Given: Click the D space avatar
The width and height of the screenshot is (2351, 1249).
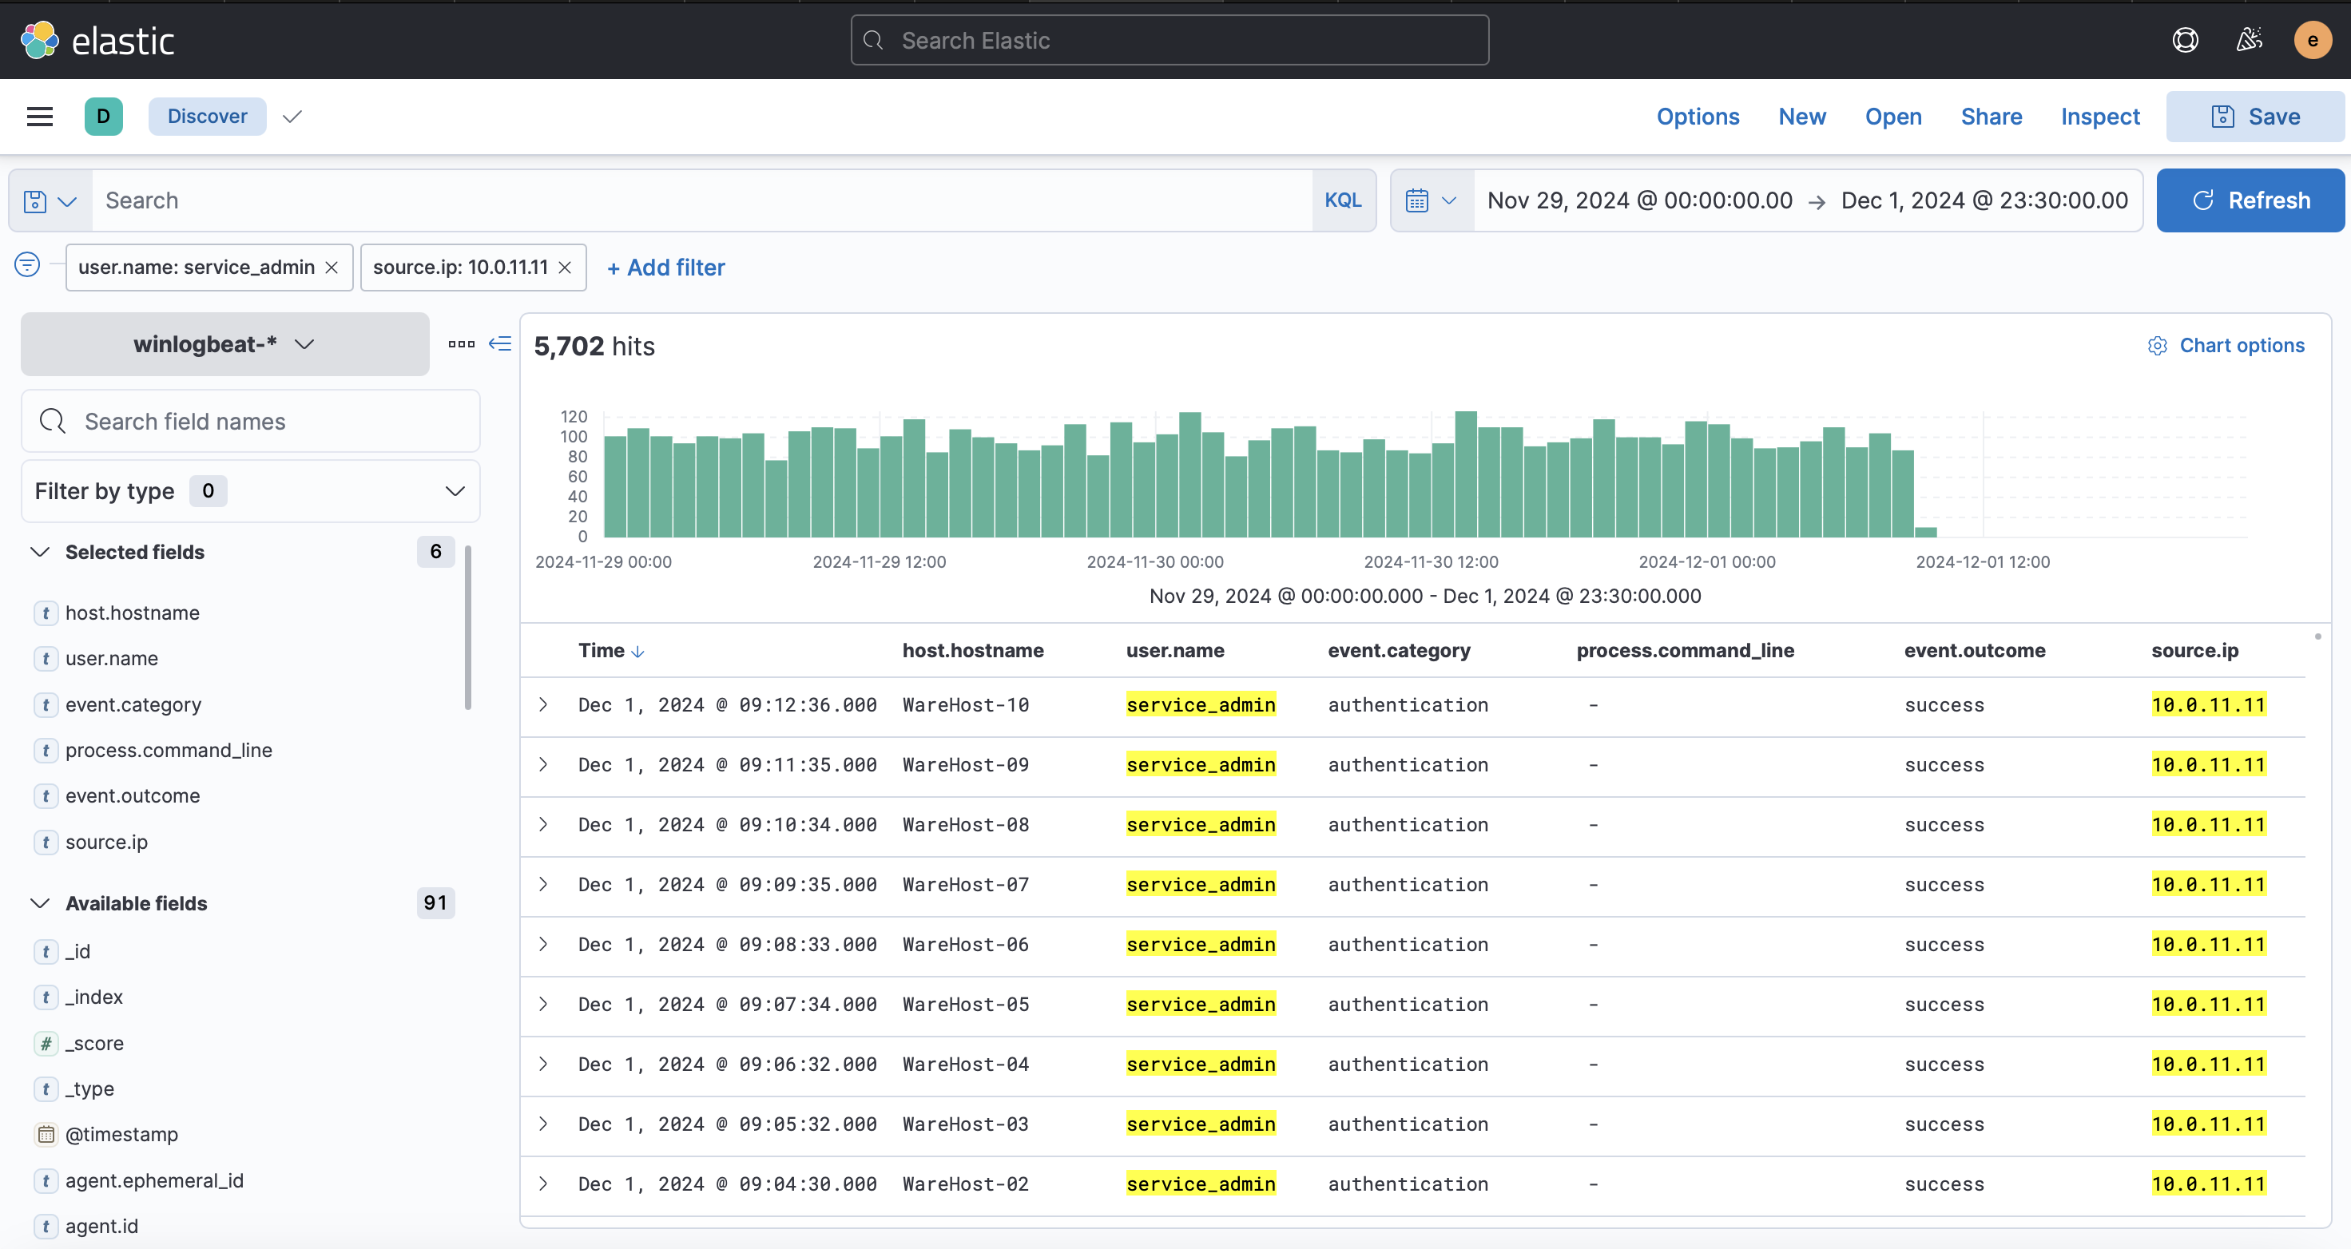Looking at the screenshot, I should pos(104,117).
